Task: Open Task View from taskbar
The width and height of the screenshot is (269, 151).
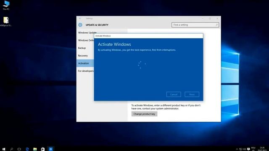Action: click(19, 149)
